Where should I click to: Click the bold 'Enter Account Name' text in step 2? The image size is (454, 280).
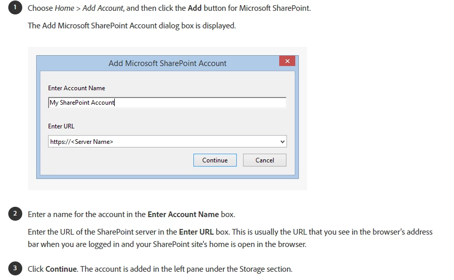[183, 215]
